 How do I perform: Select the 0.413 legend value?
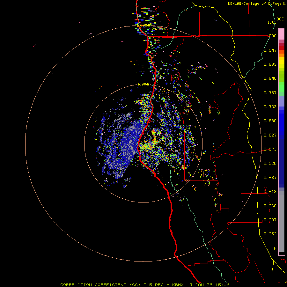pos(270,192)
